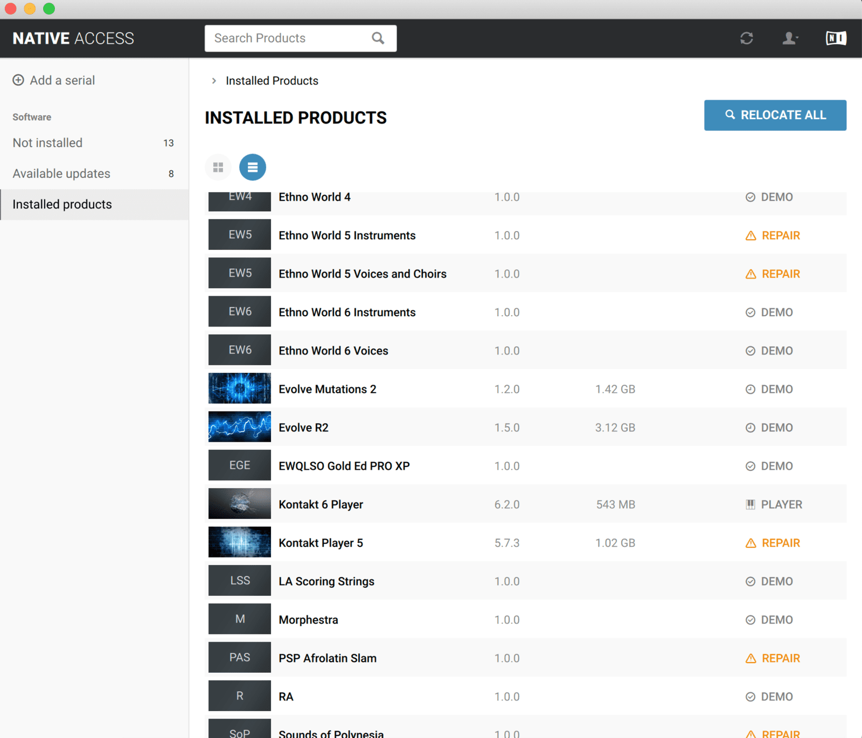This screenshot has width=862, height=738.
Task: Select the LA Scoring Strings name
Action: (x=326, y=581)
